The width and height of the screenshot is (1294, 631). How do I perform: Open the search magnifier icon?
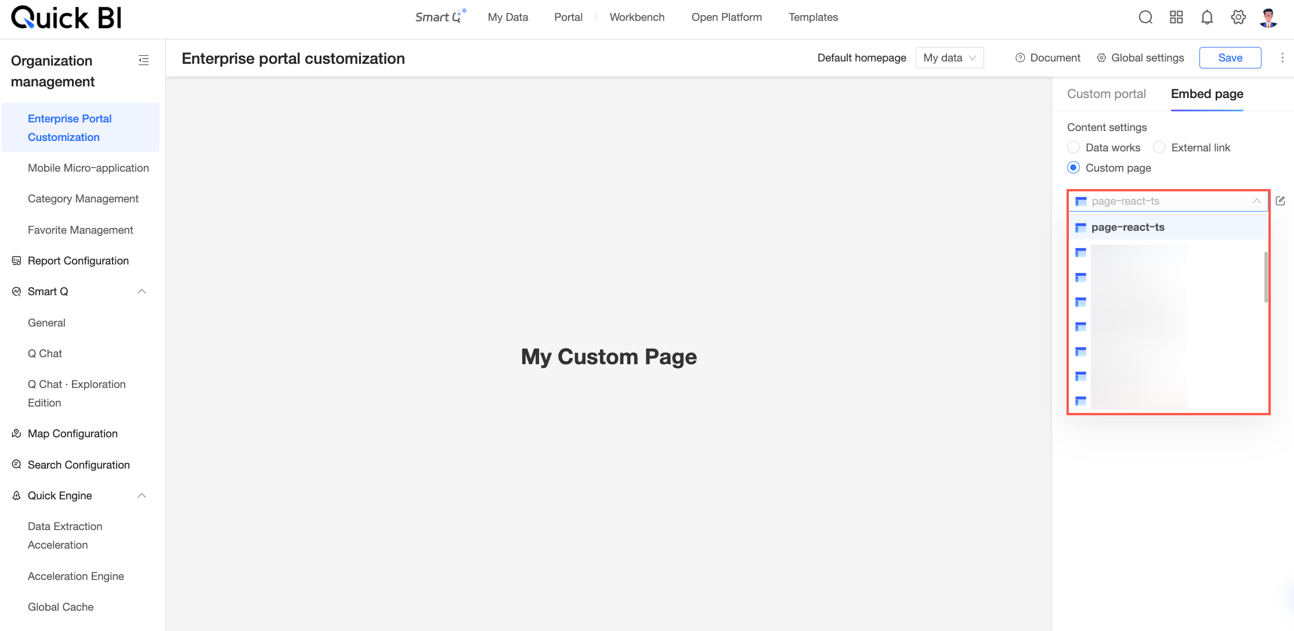pos(1145,17)
